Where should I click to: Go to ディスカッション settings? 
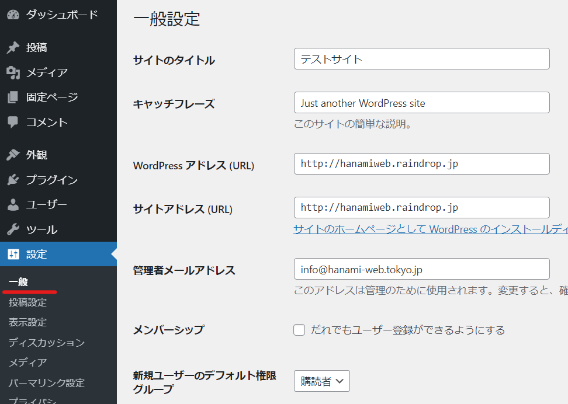[47, 343]
